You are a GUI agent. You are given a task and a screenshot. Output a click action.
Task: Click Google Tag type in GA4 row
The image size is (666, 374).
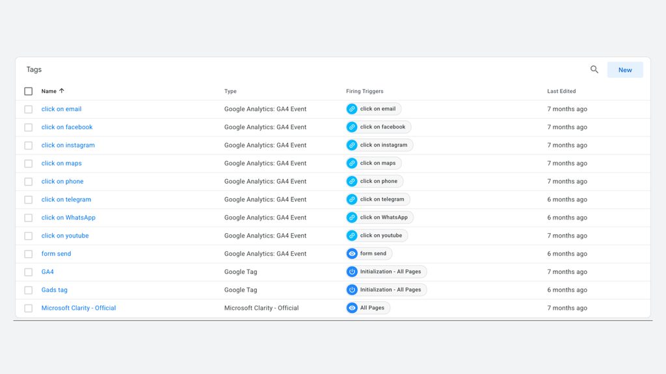[x=241, y=272]
